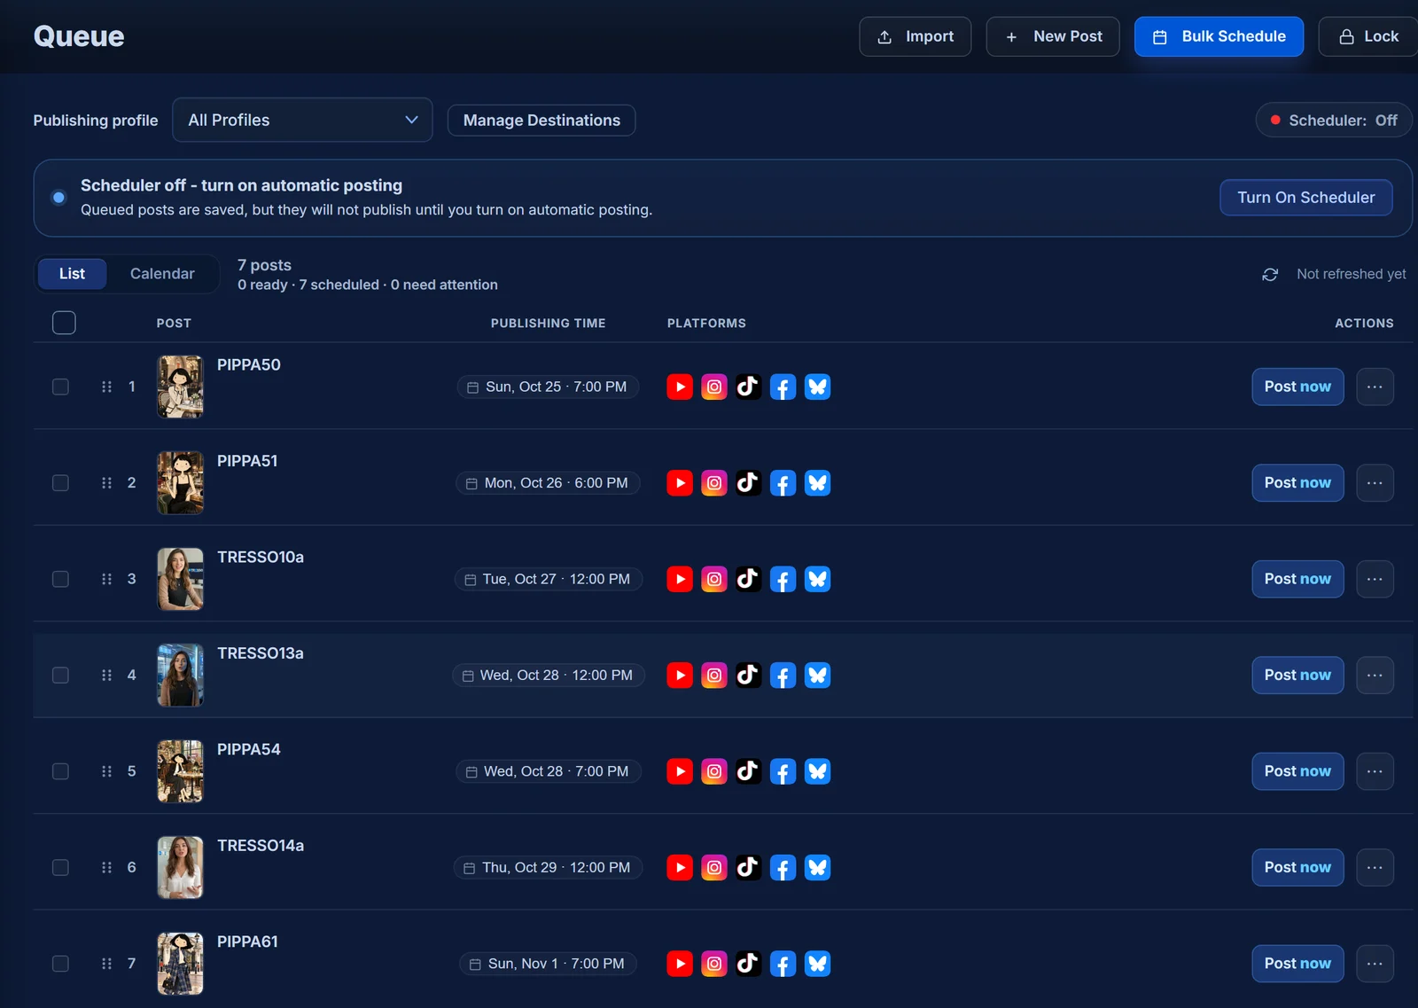The image size is (1418, 1008).
Task: Click the New Post button
Action: coord(1053,36)
